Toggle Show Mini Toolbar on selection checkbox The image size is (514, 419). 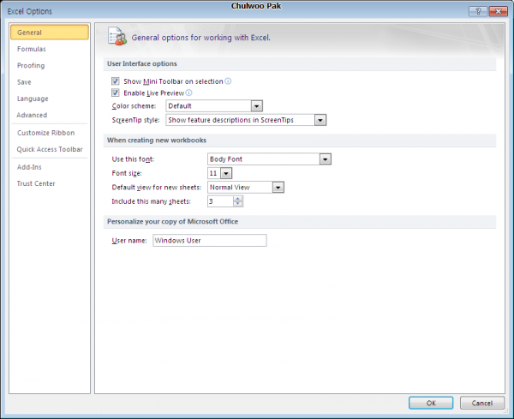116,81
